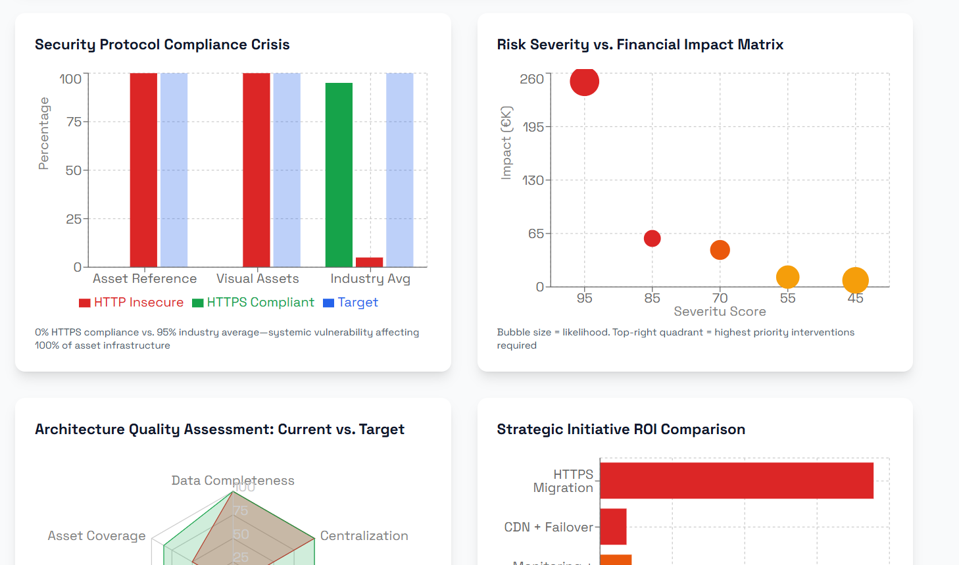Click the 'Impact (€K)' y-axis title
This screenshot has width=959, height=565.
coord(506,143)
